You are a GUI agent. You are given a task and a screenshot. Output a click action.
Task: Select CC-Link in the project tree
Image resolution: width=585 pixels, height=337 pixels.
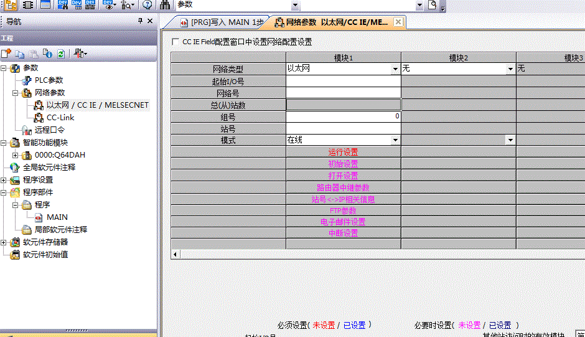60,118
